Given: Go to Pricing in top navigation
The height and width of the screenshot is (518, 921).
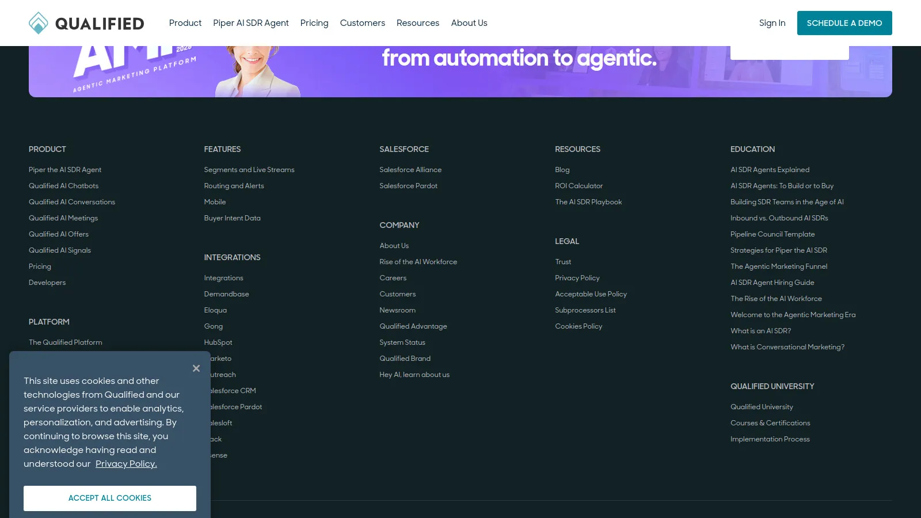Looking at the screenshot, I should pos(314,23).
